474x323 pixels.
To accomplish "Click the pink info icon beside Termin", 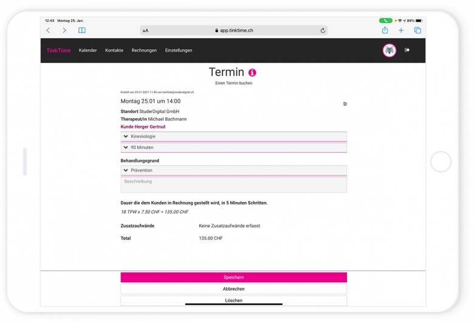I will click(x=252, y=72).
